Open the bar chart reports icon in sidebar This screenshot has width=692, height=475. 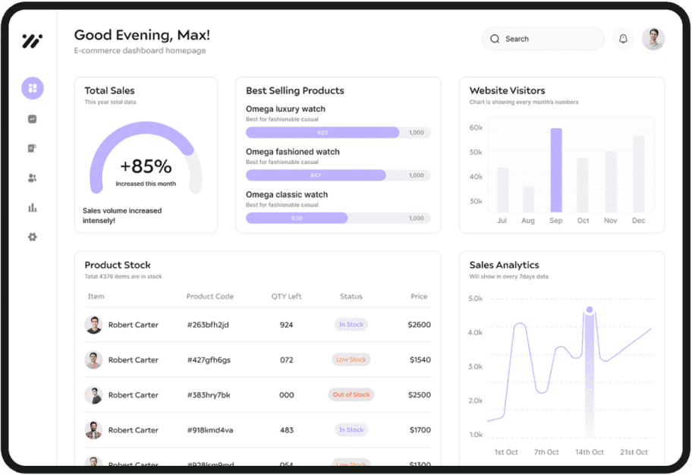pos(33,208)
